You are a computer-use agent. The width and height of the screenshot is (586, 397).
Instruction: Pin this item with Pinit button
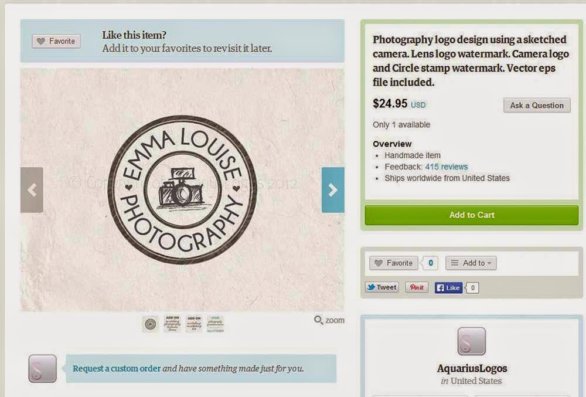click(x=417, y=287)
